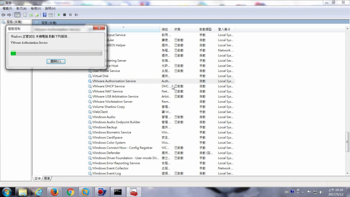Select the Virtual Disk service
The width and height of the screenshot is (350, 197).
click(161, 76)
